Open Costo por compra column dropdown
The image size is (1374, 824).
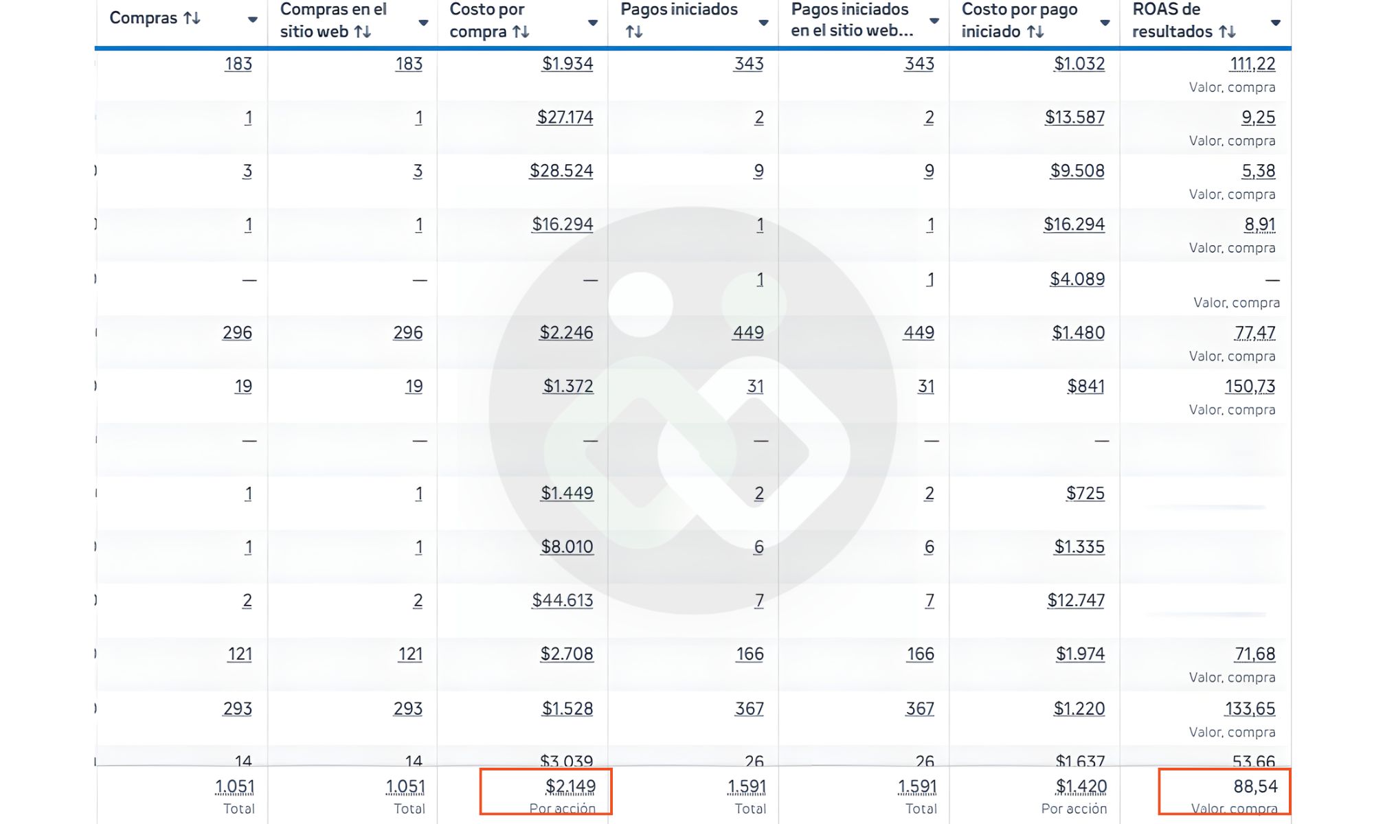click(593, 23)
